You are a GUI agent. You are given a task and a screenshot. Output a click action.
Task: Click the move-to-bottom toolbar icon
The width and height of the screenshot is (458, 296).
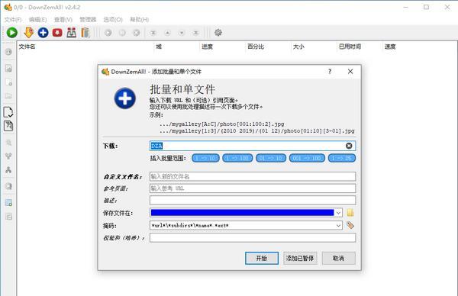(196, 33)
